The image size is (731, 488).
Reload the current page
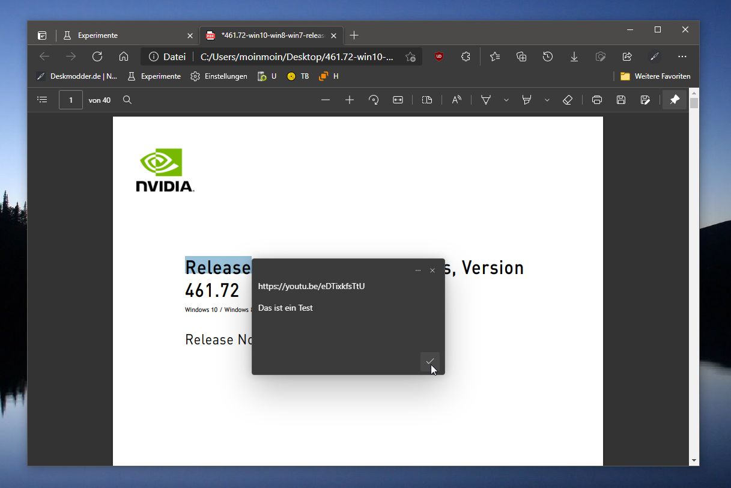[97, 56]
